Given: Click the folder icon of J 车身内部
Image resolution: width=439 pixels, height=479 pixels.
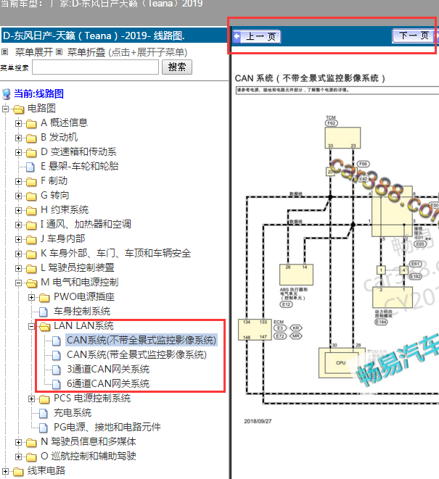Looking at the screenshot, I should click(x=31, y=239).
